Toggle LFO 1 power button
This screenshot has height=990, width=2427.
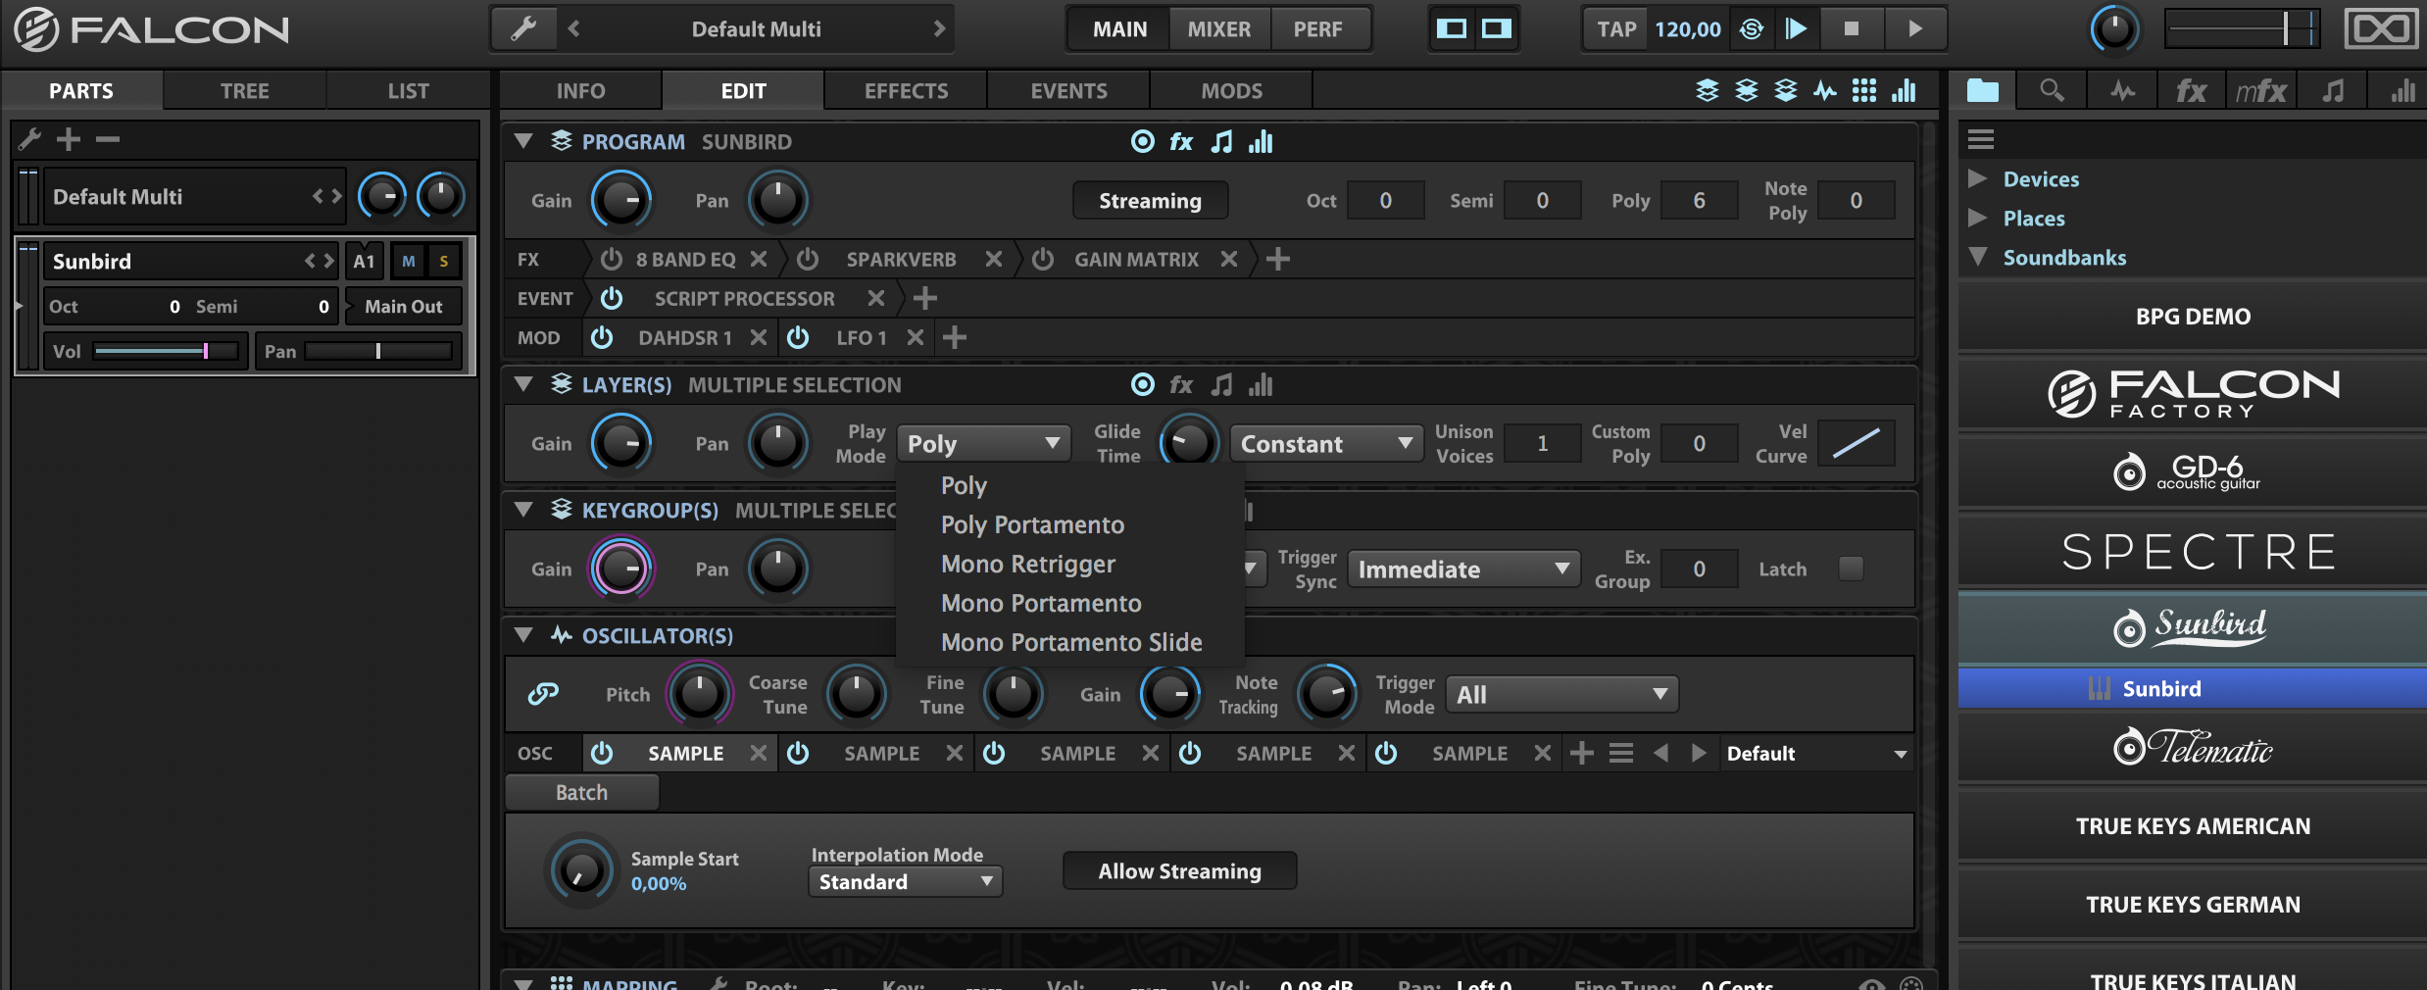[798, 337]
